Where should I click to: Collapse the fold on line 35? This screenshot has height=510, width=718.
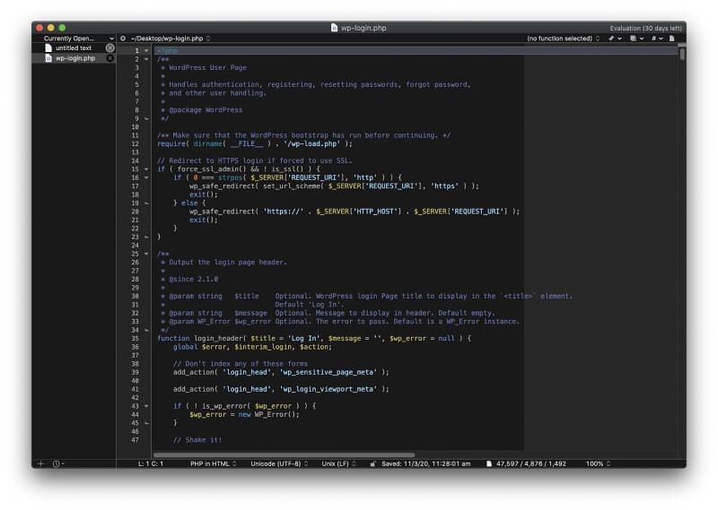point(146,338)
